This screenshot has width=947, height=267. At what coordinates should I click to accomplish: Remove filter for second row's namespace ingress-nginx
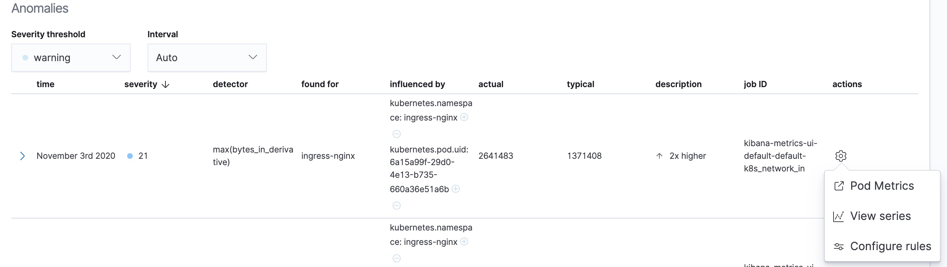coord(396,258)
